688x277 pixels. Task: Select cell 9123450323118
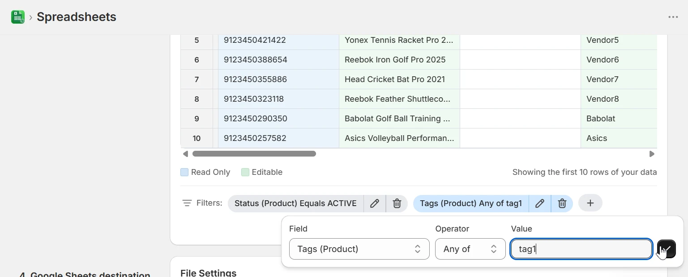click(278, 99)
